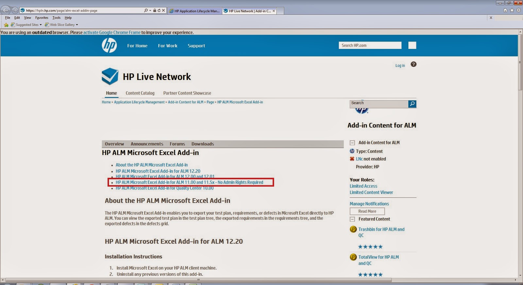The image size is (523, 285).
Task: Go back with the browser back arrow
Action: point(6,10)
